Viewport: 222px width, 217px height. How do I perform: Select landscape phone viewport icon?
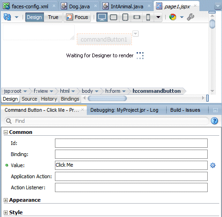137,17
